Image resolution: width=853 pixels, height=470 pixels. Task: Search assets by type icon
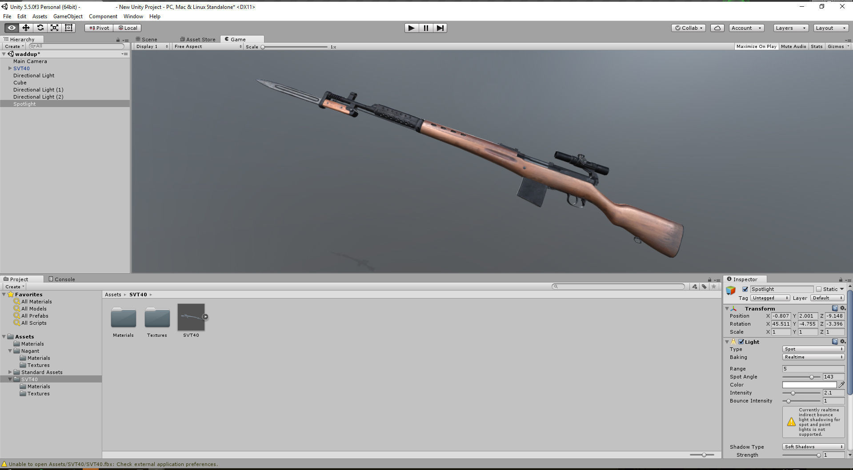(694, 287)
